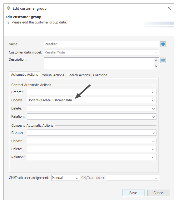Click the Save button
Viewport: 178px width, 204px height.
133,193
